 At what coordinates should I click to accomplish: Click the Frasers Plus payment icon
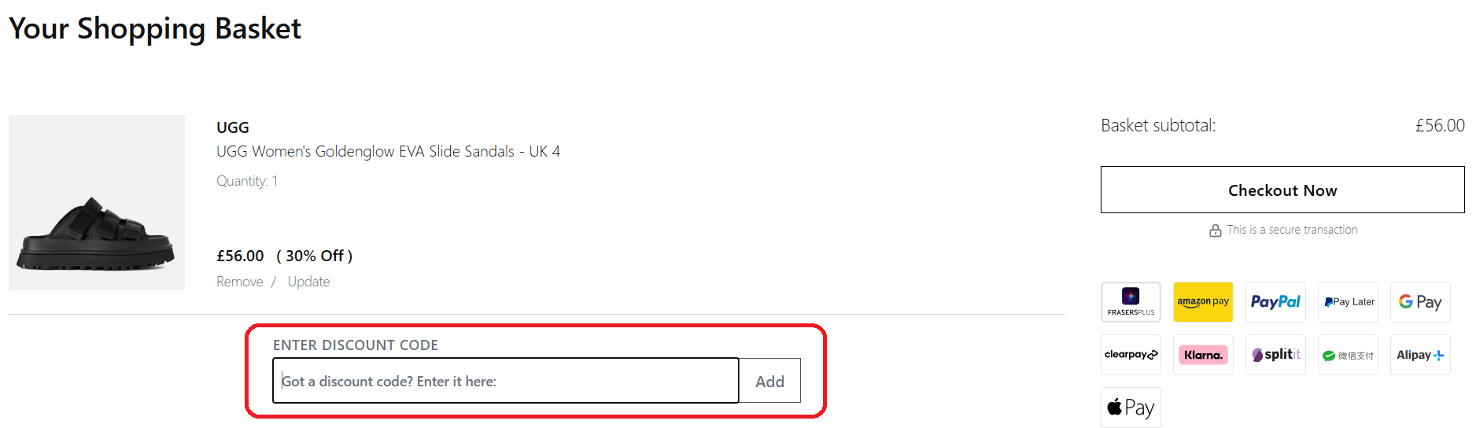[1131, 302]
